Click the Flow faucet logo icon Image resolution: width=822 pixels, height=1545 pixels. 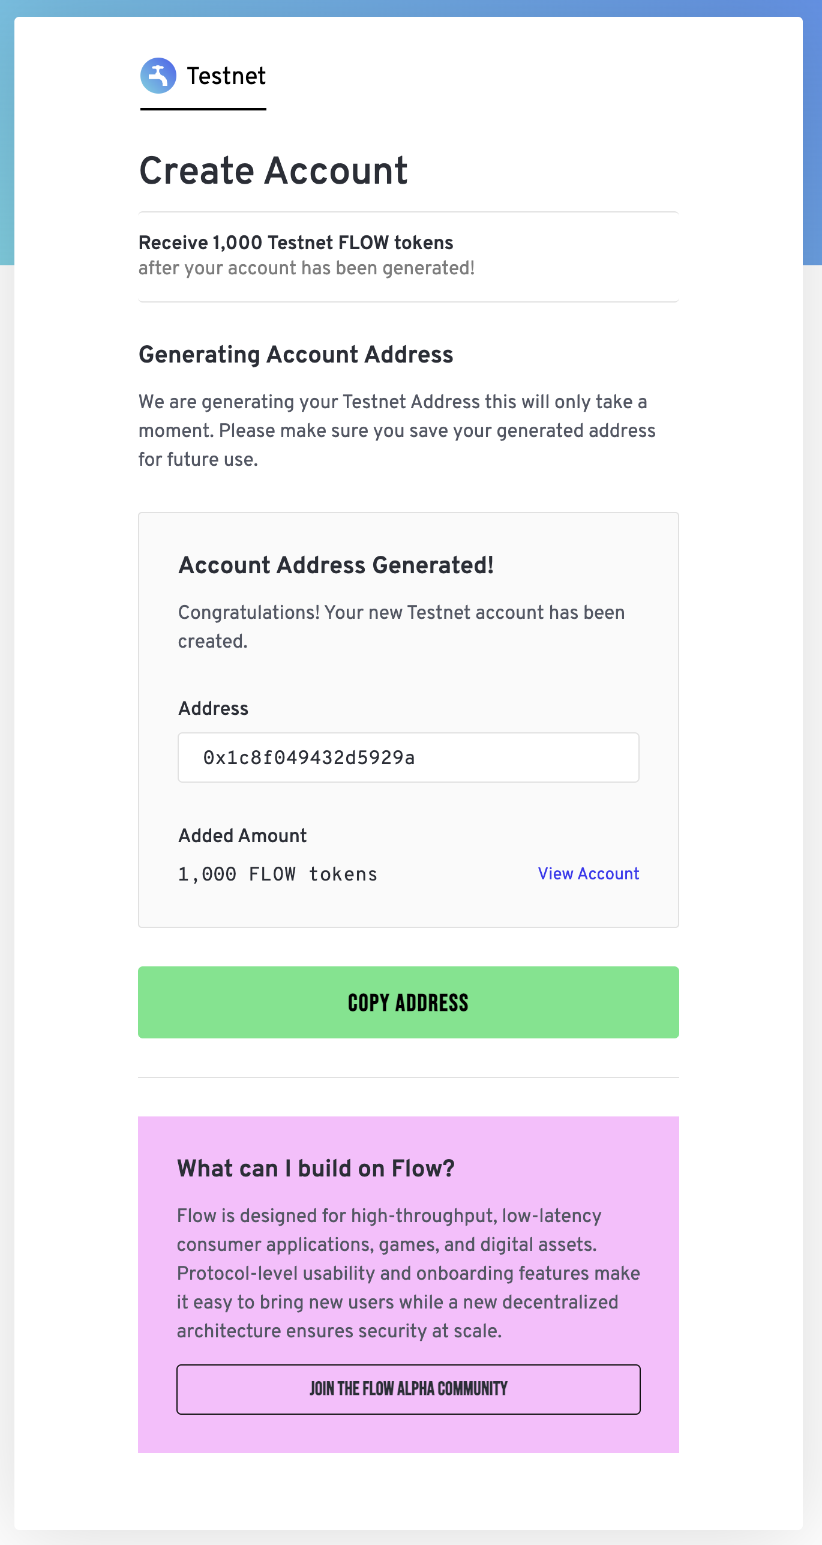coord(158,76)
